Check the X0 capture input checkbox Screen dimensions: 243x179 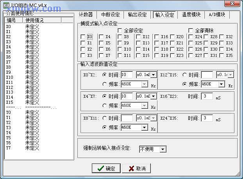click(83, 37)
